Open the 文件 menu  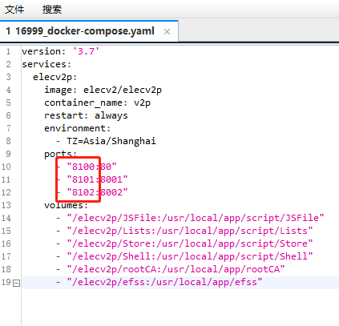point(14,10)
